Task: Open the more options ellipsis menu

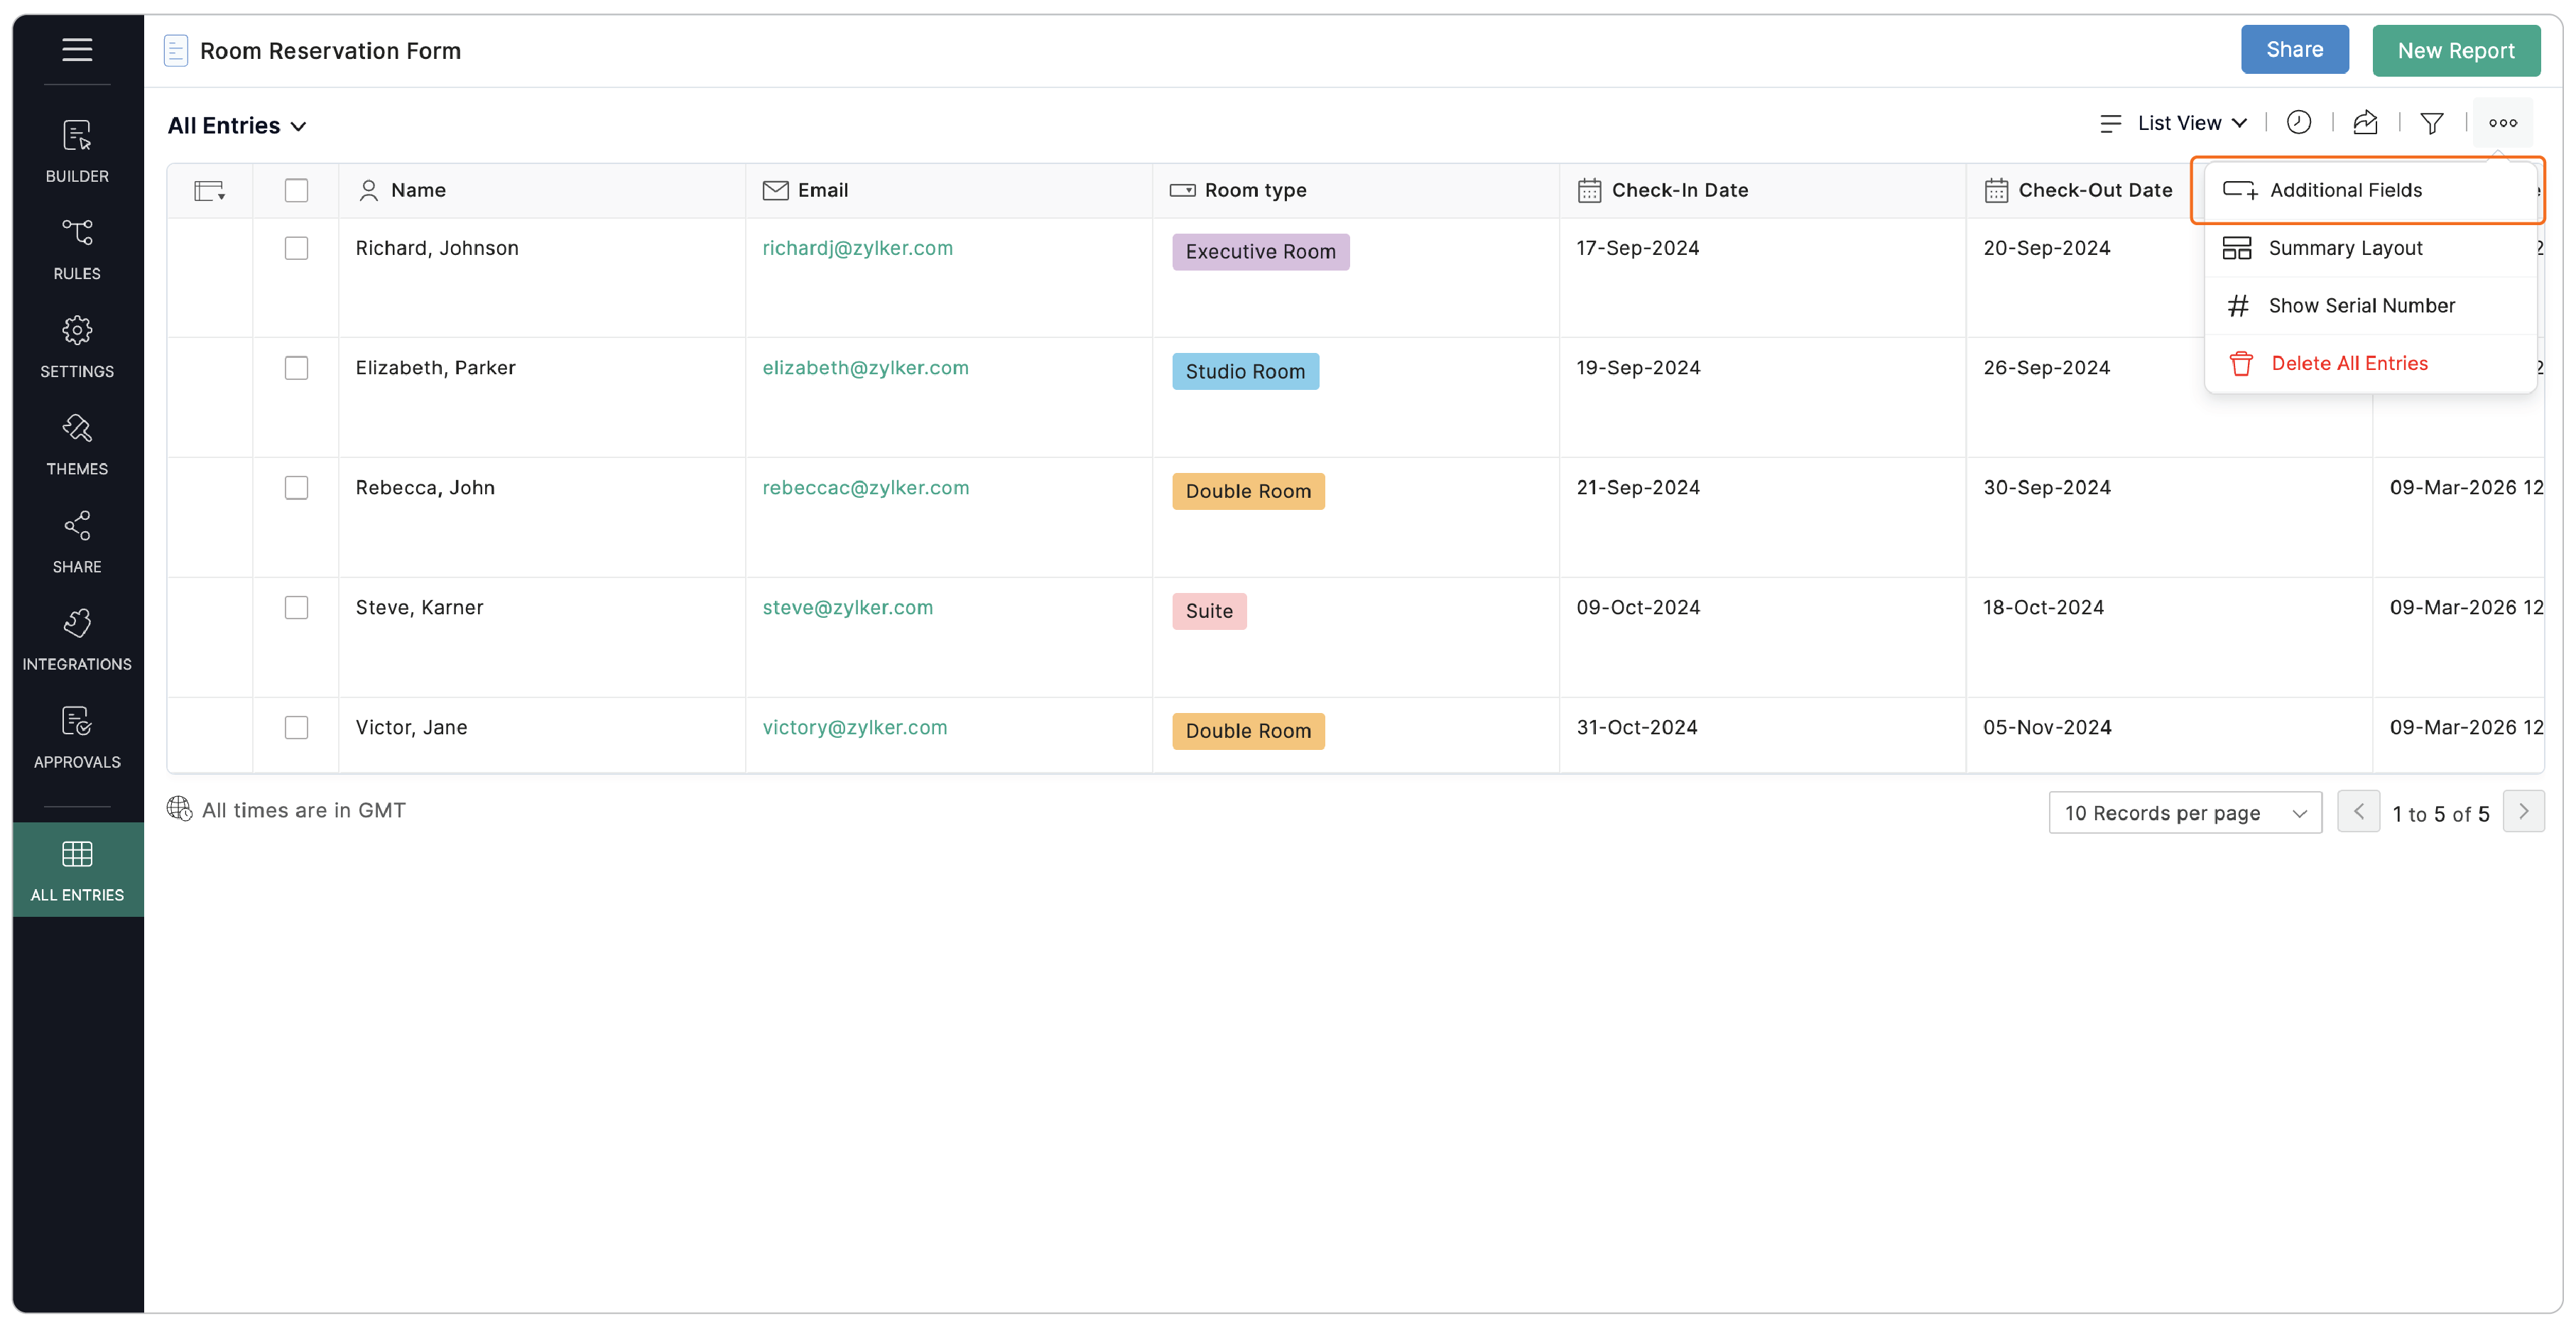Action: pos(2504,122)
